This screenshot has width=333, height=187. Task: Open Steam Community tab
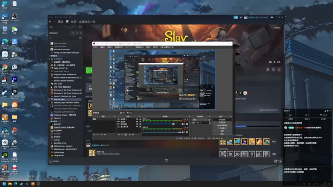(74, 22)
